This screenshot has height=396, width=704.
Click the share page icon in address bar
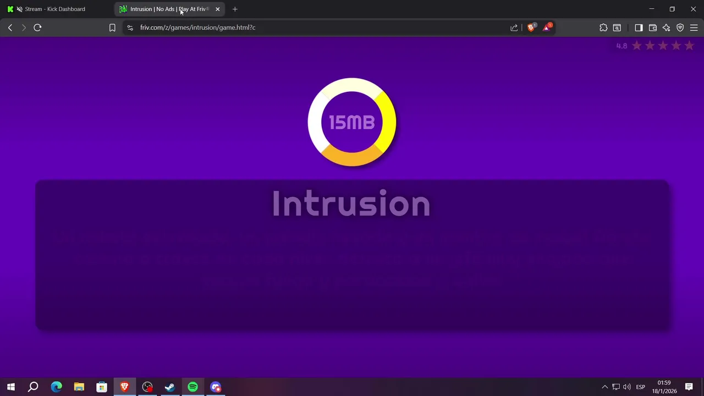point(514,28)
